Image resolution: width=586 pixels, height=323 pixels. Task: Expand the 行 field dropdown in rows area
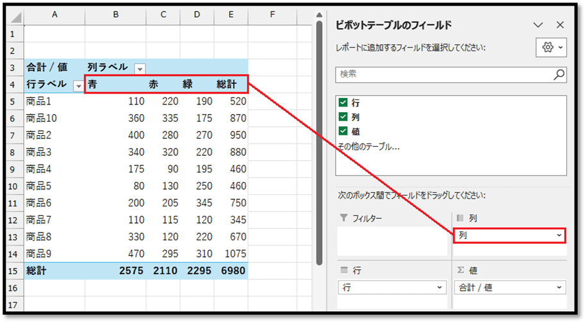point(440,288)
